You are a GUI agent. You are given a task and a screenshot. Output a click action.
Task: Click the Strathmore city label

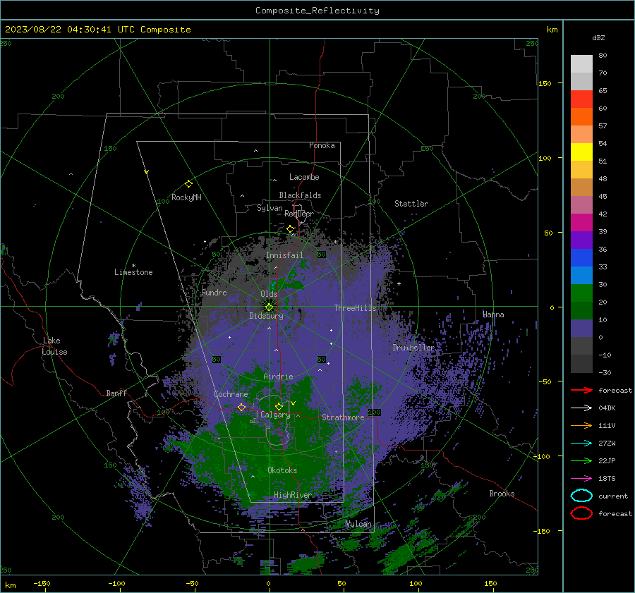(x=343, y=417)
